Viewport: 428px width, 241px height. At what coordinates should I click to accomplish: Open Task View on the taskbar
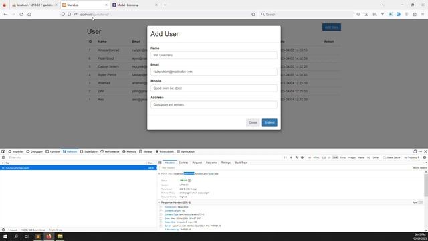[27, 236]
